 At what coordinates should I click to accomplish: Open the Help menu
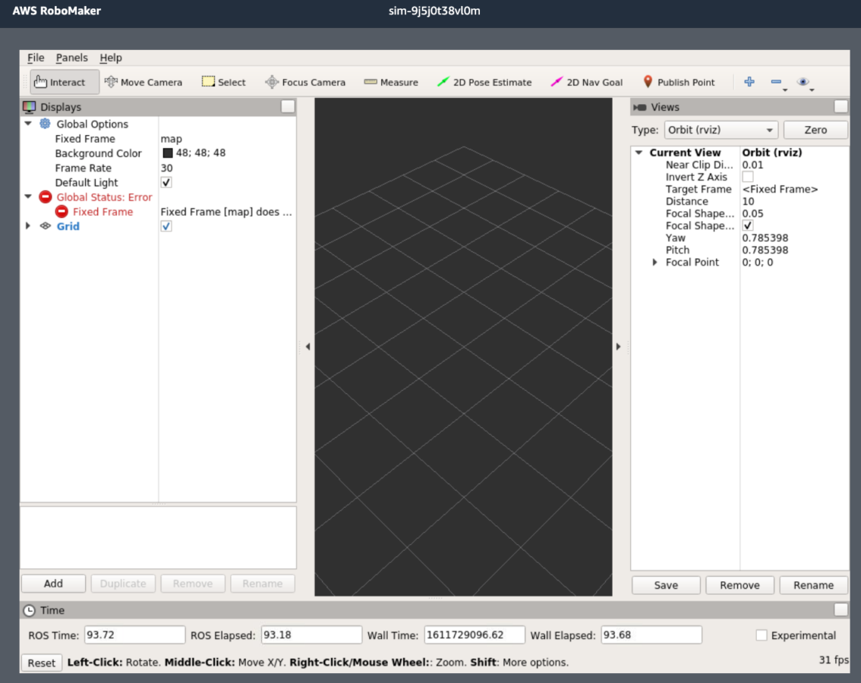click(111, 58)
